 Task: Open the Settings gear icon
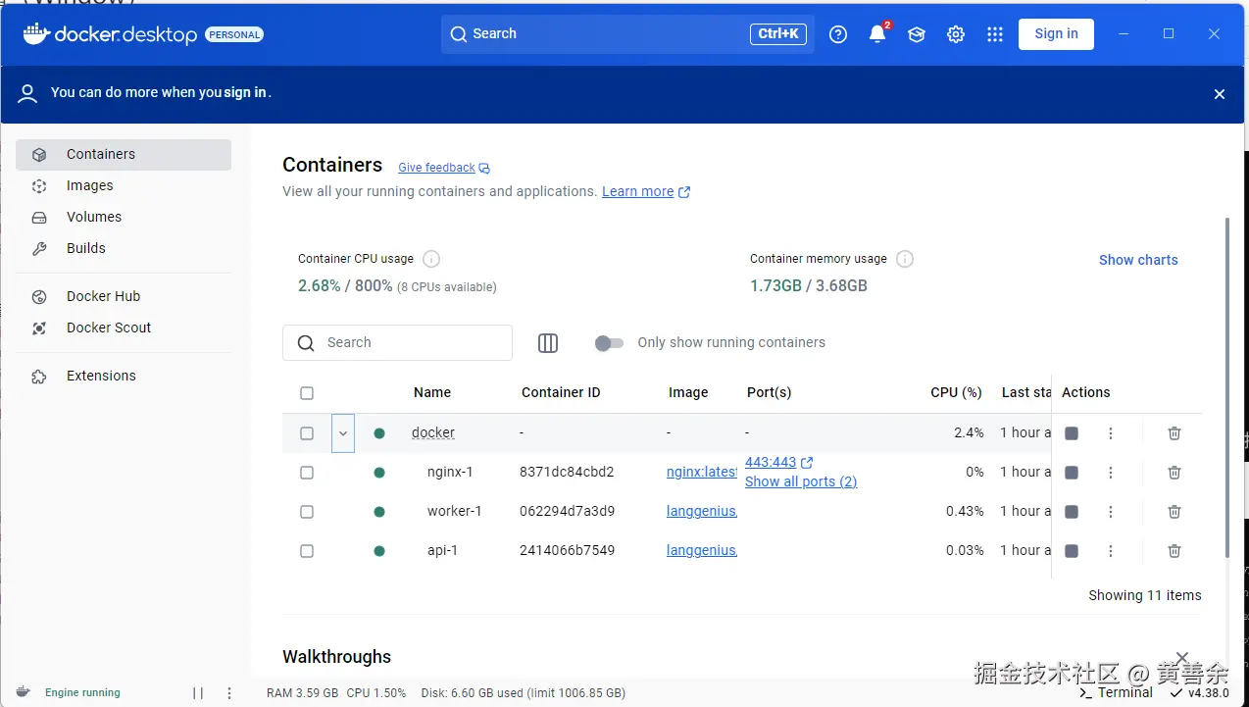click(x=956, y=34)
